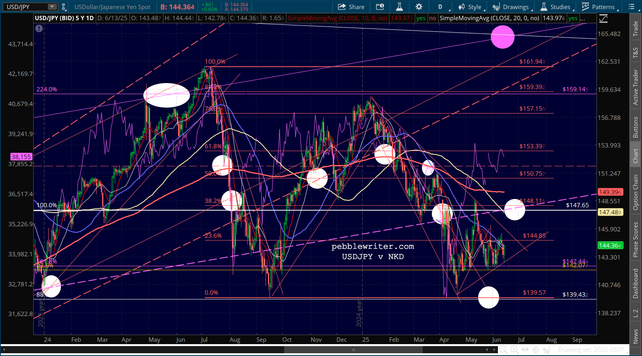Open the chart info card icon
The width and height of the screenshot is (642, 356).
380,7
